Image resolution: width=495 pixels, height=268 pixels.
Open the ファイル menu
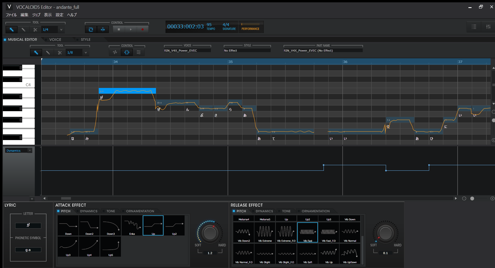point(11,15)
